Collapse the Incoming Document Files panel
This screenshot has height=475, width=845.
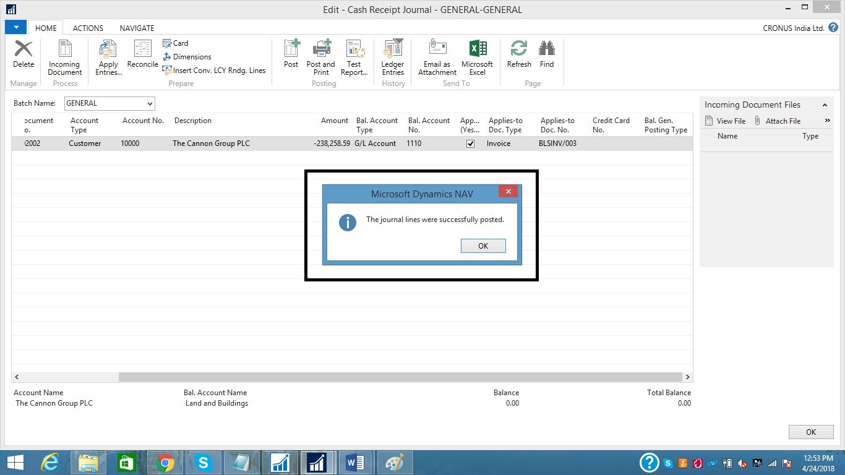(x=825, y=105)
